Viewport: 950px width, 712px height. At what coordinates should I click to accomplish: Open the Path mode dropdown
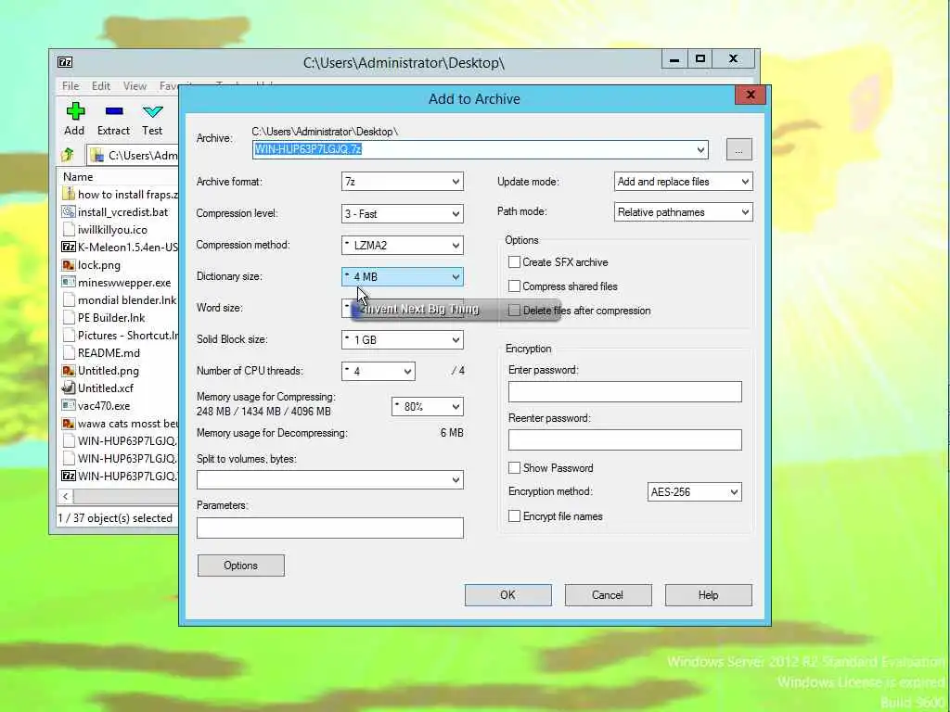(684, 212)
